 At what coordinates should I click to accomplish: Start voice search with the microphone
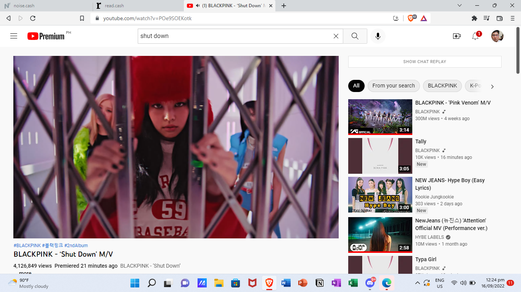[x=378, y=36]
